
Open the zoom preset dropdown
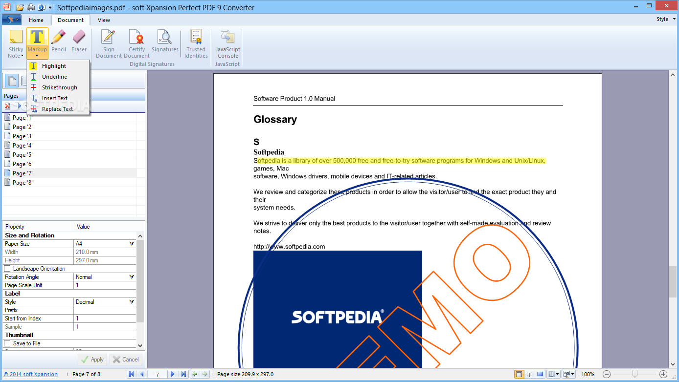pos(569,374)
